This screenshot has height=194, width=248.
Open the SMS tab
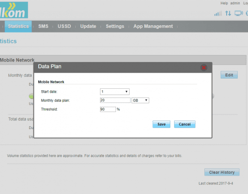tap(43, 26)
